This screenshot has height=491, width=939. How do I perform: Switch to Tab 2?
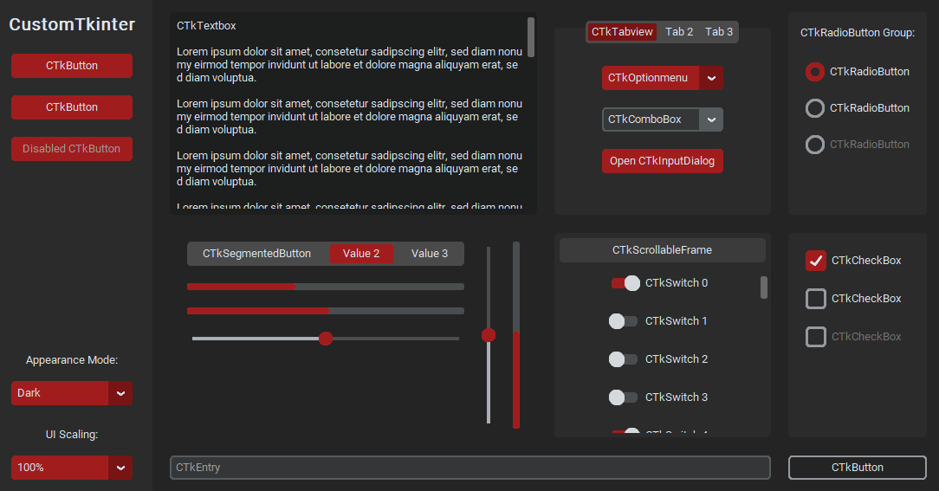click(679, 32)
